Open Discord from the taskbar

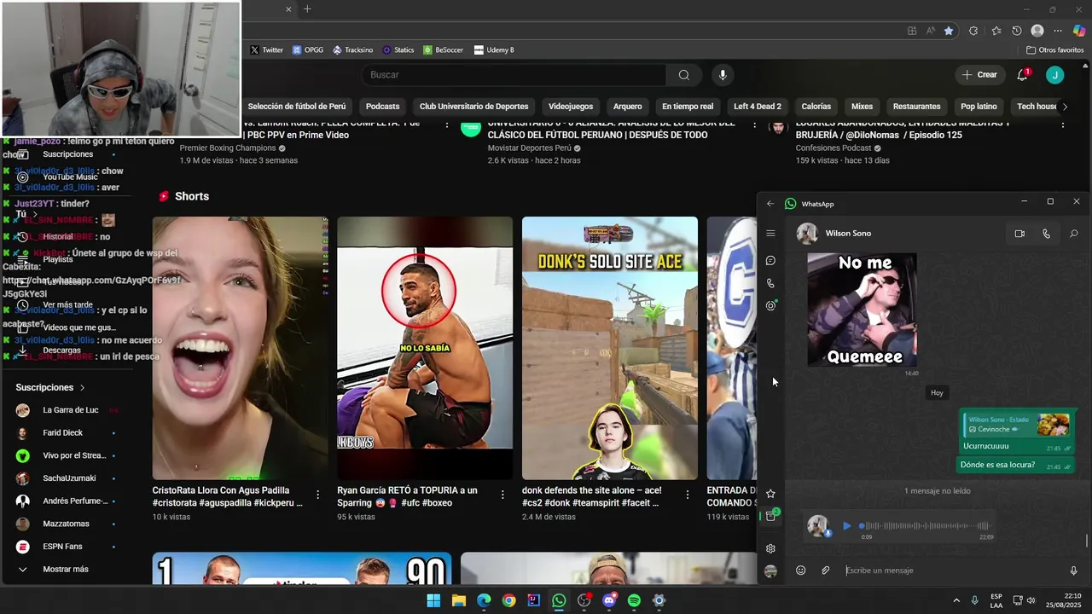(x=609, y=600)
